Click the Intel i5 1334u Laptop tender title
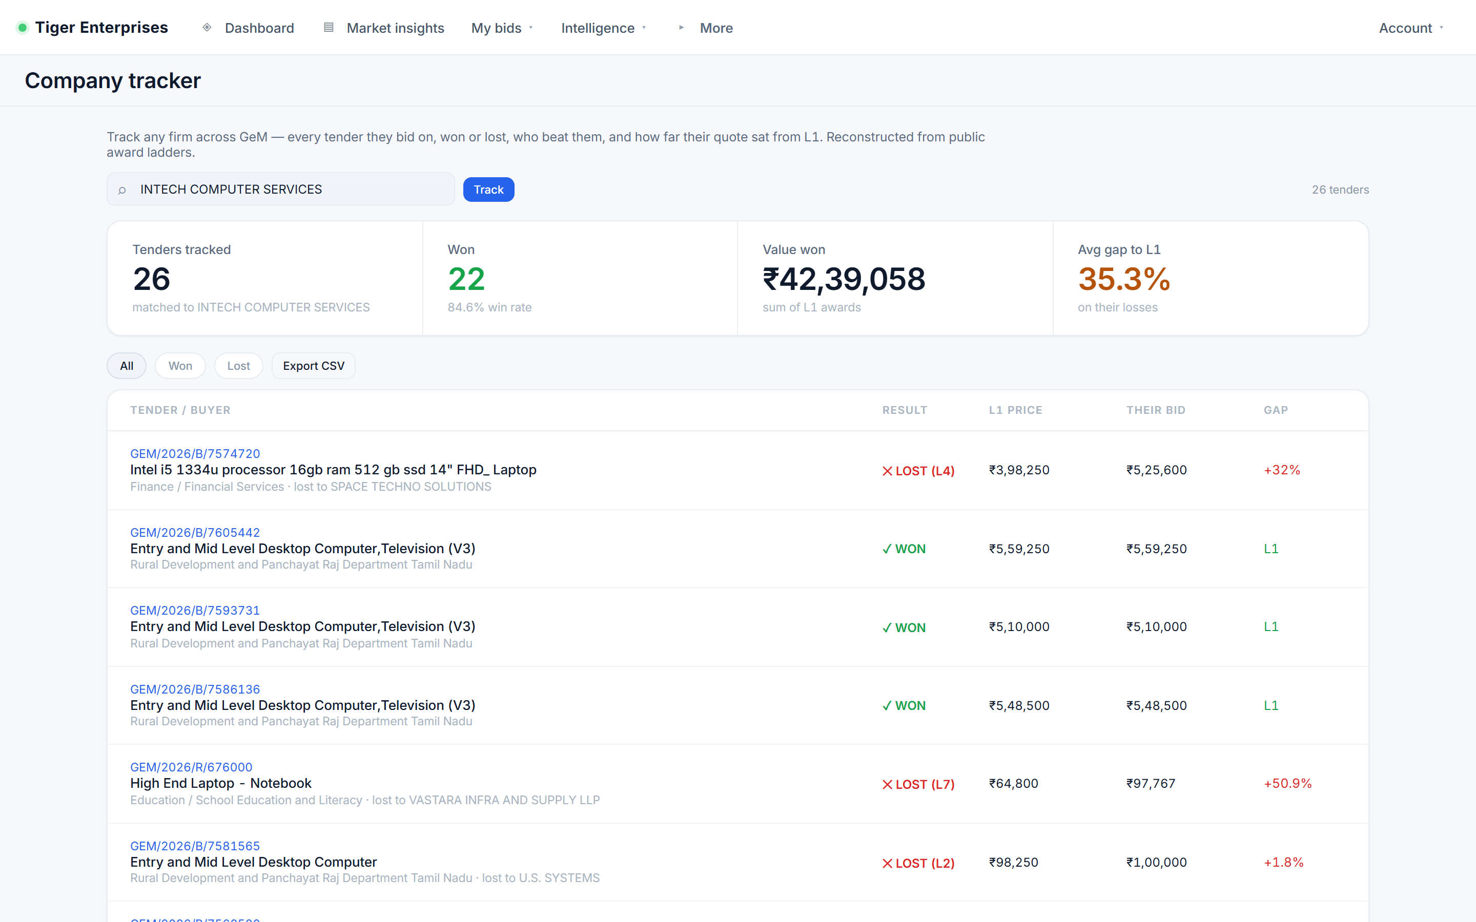1476x922 pixels. 333,470
